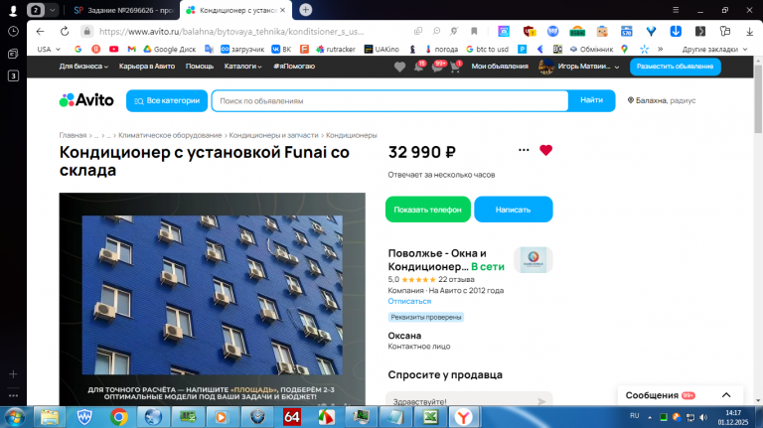763x428 pixels.
Task: Open Excel from the taskbar
Action: 430,417
